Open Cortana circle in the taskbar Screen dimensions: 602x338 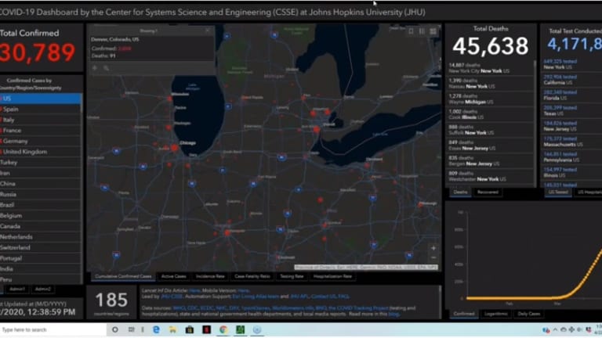pos(114,329)
